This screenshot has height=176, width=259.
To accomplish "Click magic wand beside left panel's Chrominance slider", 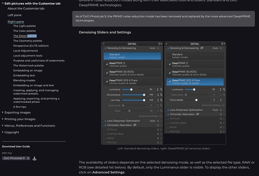I will 161,95.
